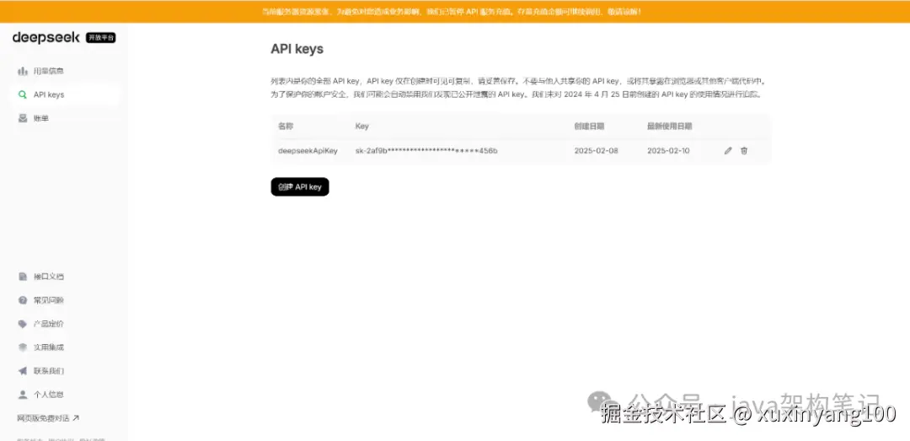Click the orange notice banner text

[452, 12]
